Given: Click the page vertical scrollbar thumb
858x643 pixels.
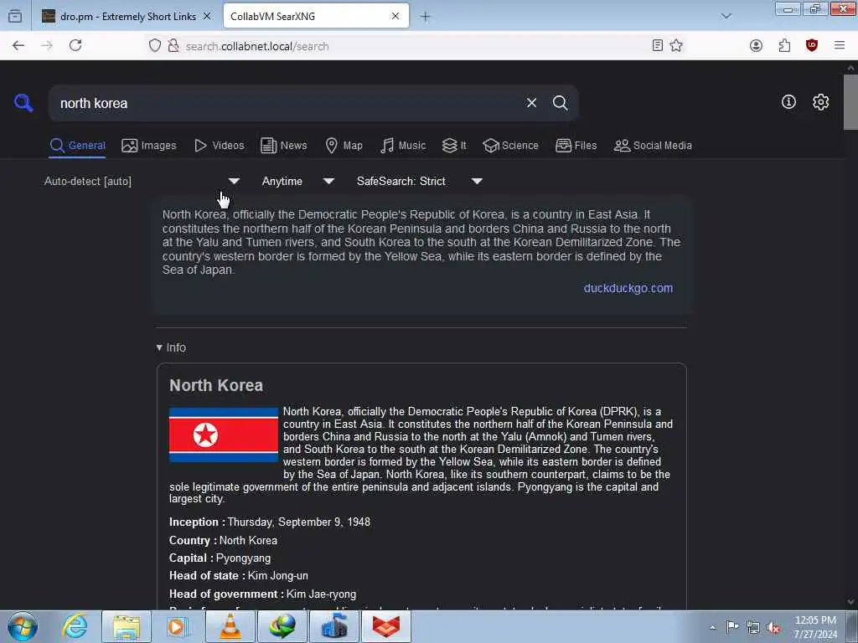Looking at the screenshot, I should pos(851,101).
